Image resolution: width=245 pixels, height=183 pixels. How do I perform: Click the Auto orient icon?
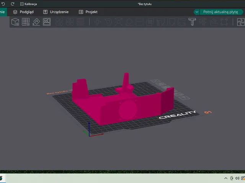(36, 22)
